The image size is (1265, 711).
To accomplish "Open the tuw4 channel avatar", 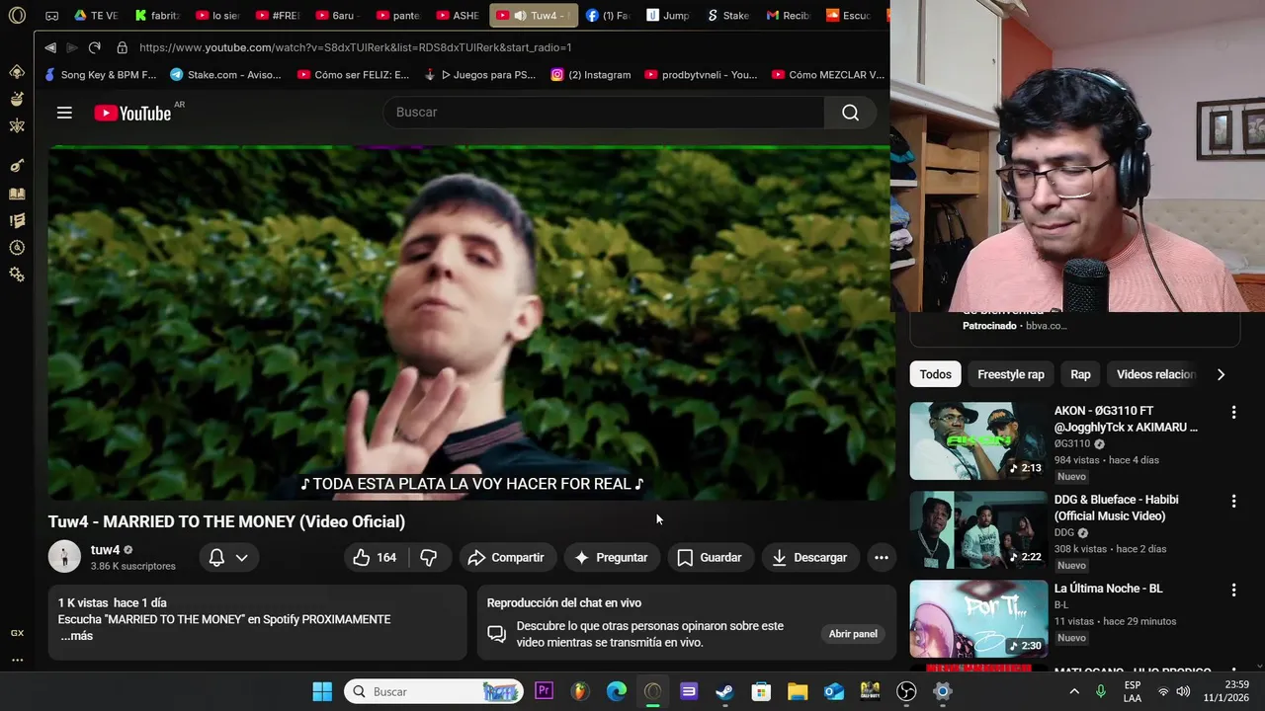I will [64, 557].
